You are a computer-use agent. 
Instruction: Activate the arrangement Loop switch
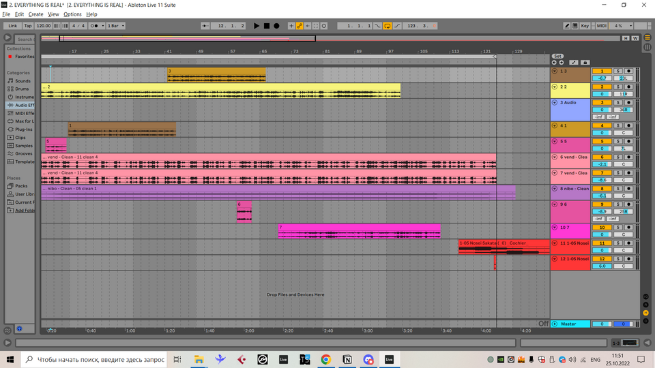[388, 26]
